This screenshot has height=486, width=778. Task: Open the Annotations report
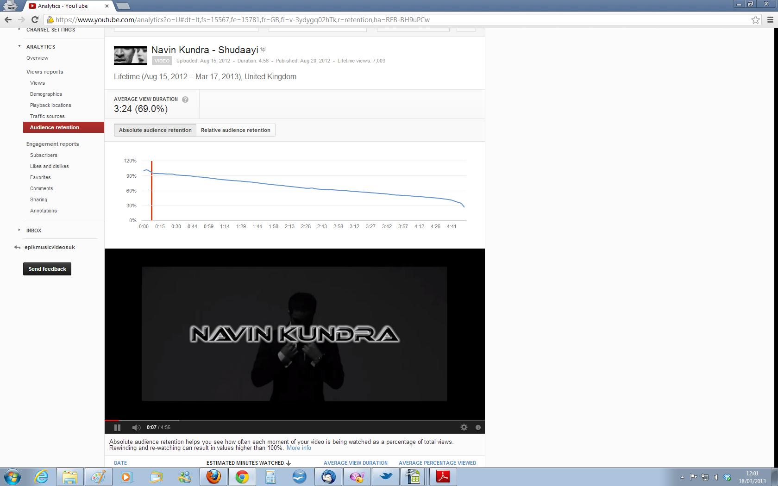coord(44,211)
